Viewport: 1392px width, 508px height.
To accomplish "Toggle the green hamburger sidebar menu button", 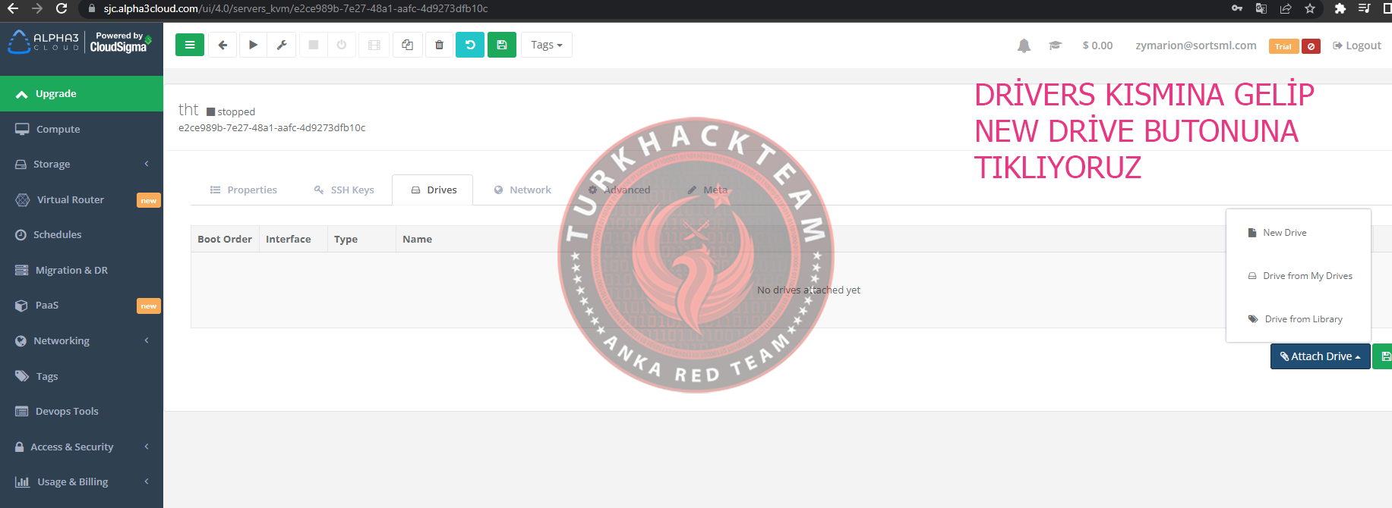I will tap(190, 45).
